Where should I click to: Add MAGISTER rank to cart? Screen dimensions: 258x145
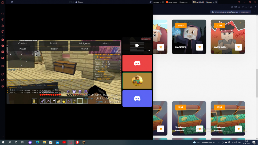pyautogui.click(x=199, y=47)
